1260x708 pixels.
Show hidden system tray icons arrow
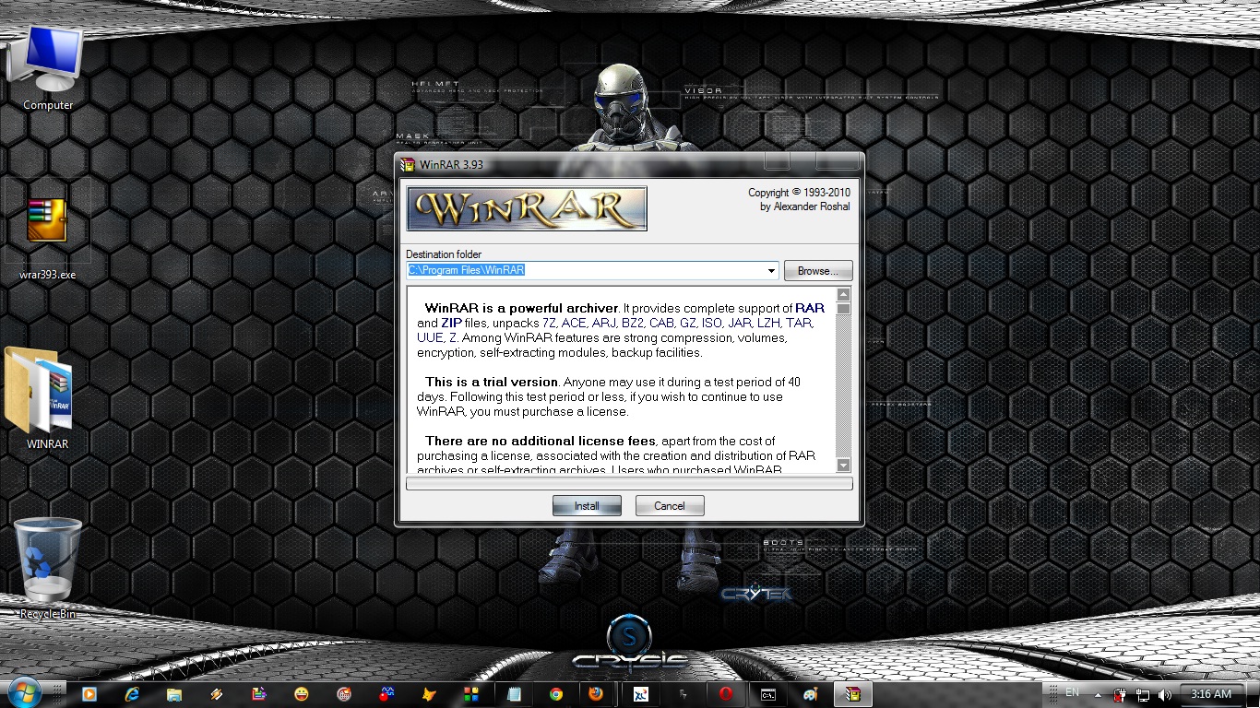pos(1098,694)
